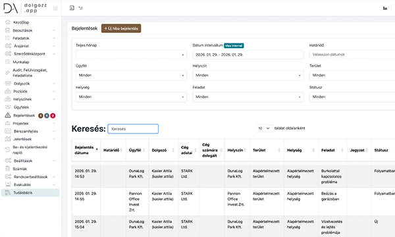Select the row dated 2026. 01. 29. 14:53
The width and height of the screenshot is (395, 237).
click(233, 176)
